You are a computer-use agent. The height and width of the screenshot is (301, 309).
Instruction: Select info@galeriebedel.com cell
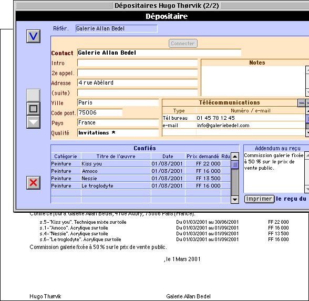point(251,126)
